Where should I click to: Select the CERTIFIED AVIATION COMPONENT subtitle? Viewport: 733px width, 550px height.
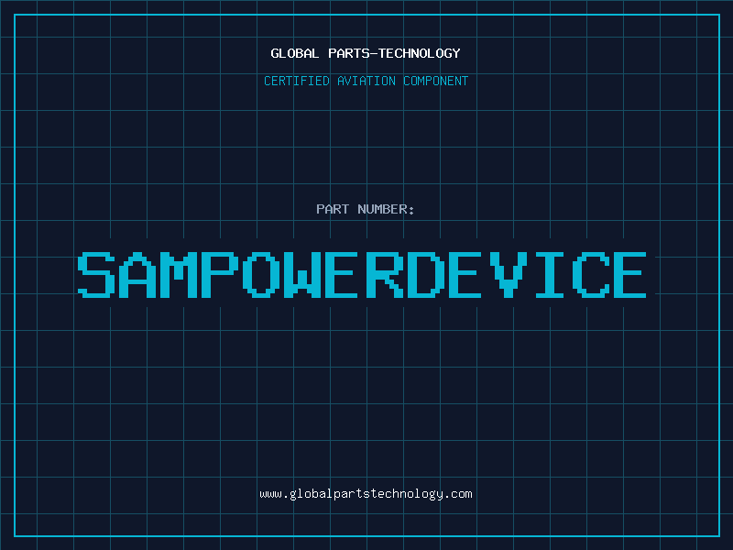point(366,81)
